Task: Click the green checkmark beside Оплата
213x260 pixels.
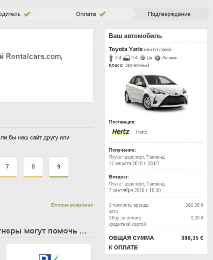Action: (102, 14)
